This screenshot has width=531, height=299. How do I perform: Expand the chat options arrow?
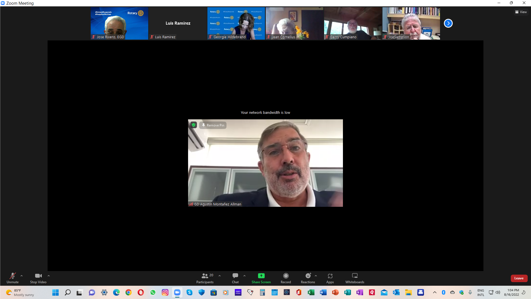point(244,276)
